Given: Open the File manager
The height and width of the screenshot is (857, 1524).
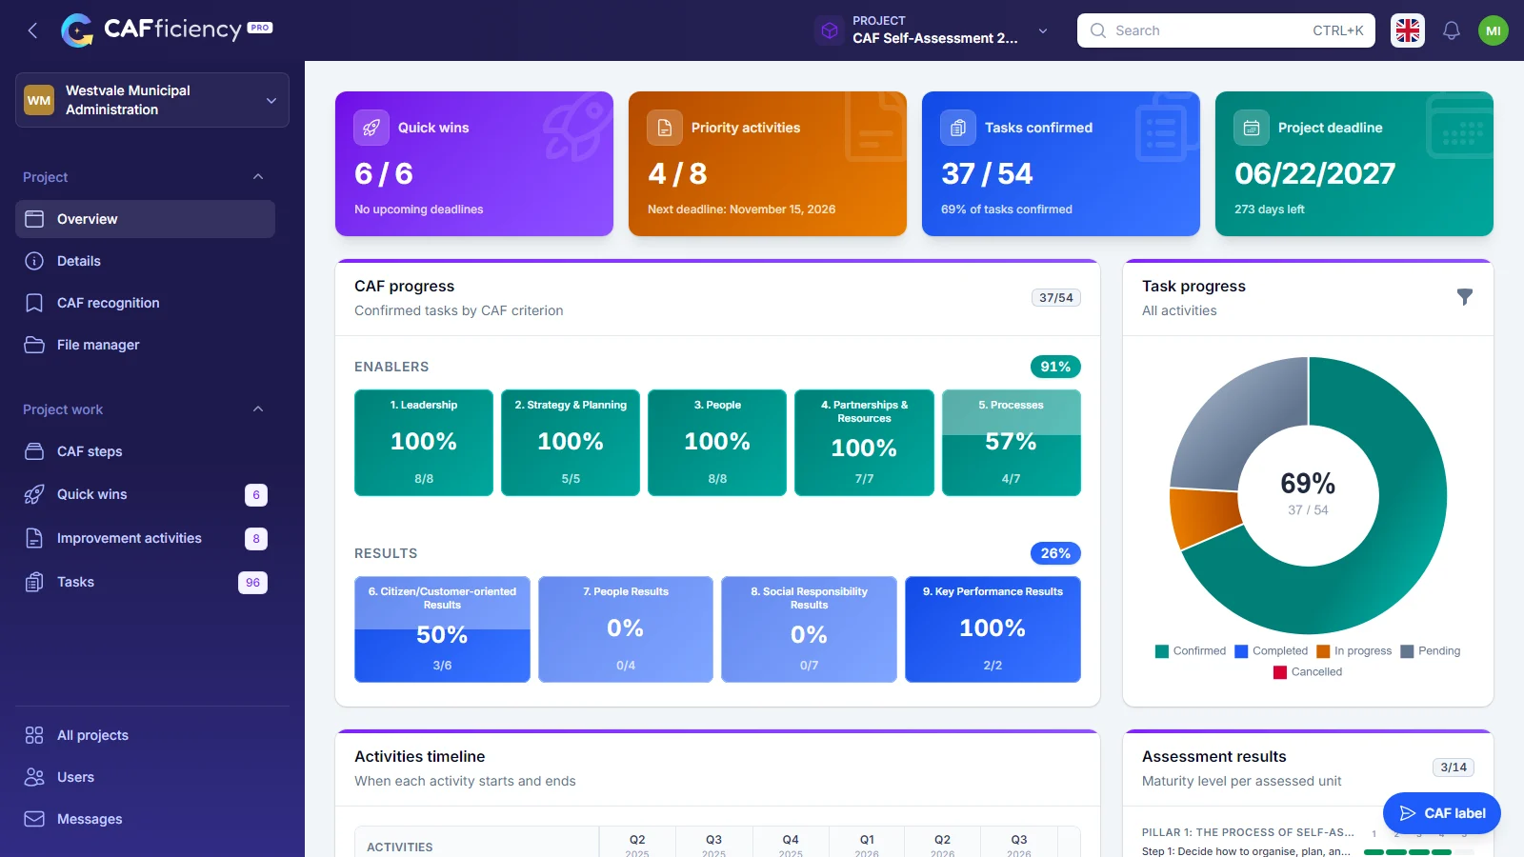Looking at the screenshot, I should pyautogui.click(x=145, y=345).
